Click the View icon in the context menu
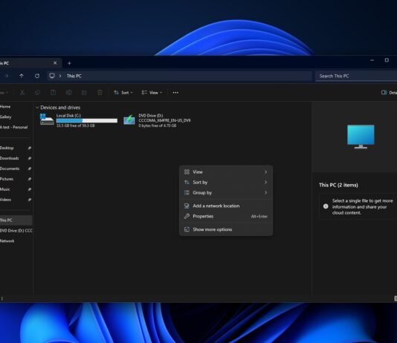The width and height of the screenshot is (397, 343). click(x=187, y=172)
